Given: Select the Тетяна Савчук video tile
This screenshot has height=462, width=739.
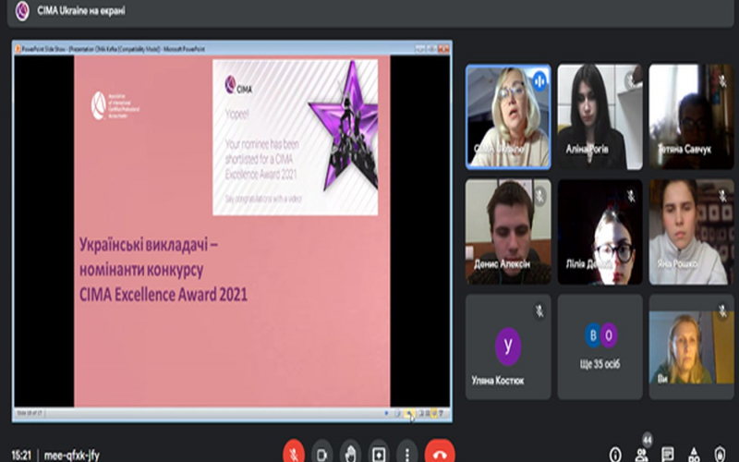Looking at the screenshot, I should pyautogui.click(x=691, y=117).
